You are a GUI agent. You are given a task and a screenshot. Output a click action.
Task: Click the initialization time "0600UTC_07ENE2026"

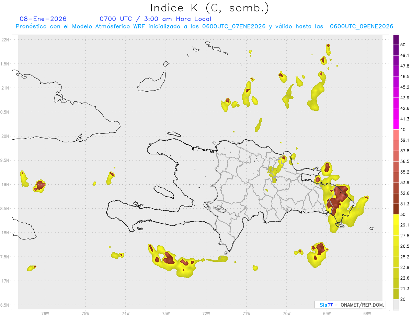click(234, 26)
